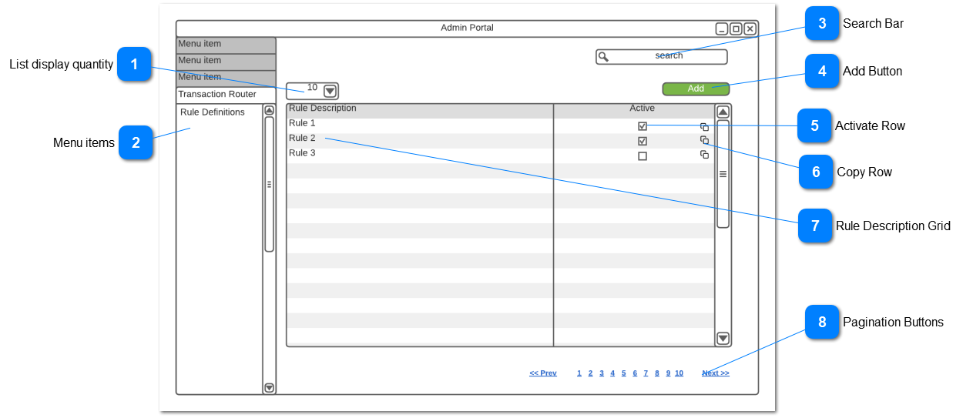The image size is (963, 418).
Task: Click the copy icon for Rule 2
Action: 704,140
